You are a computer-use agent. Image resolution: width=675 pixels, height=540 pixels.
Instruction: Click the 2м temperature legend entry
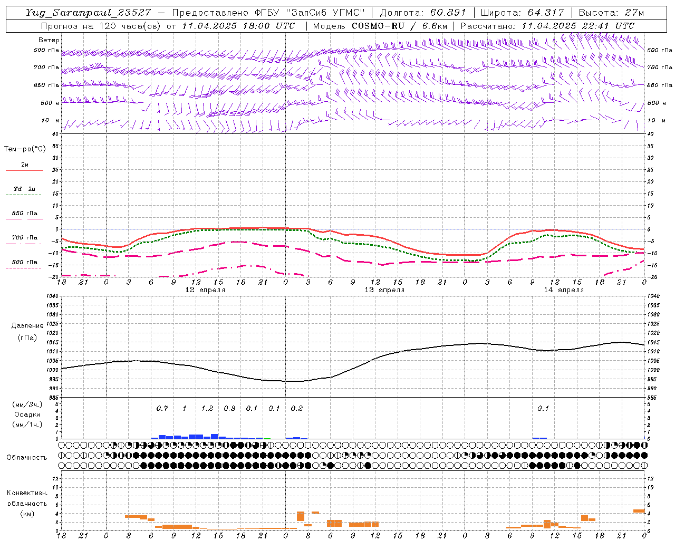(24, 165)
